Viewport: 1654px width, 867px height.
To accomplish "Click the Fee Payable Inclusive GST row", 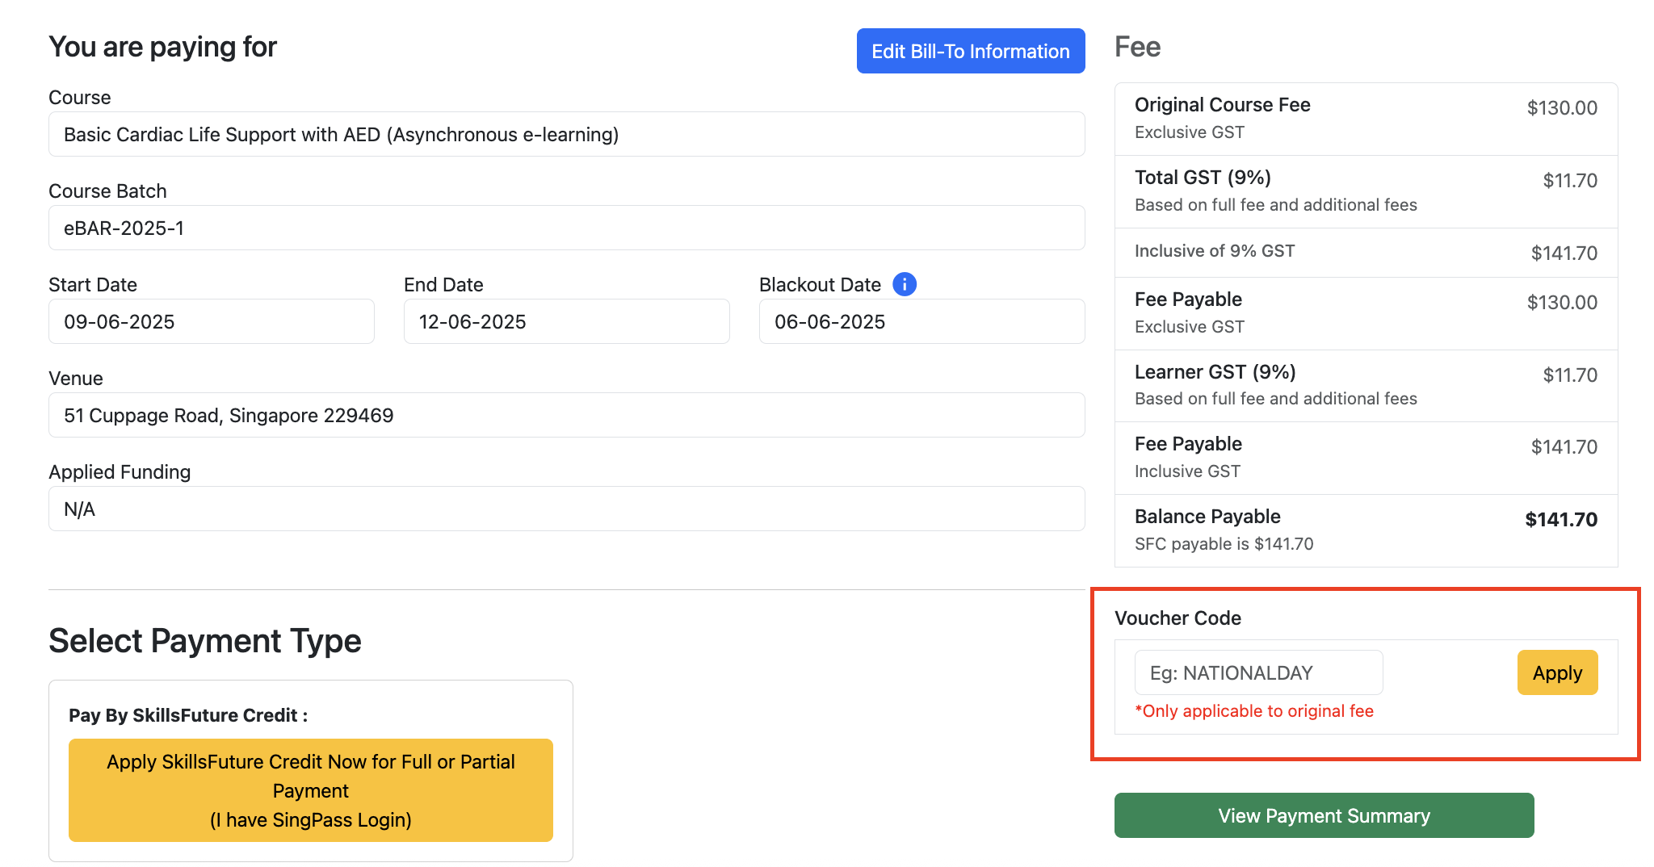I will (1365, 458).
